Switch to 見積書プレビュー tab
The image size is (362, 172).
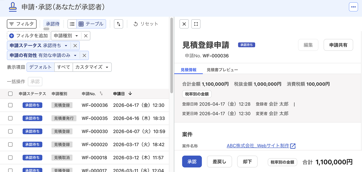(222, 70)
